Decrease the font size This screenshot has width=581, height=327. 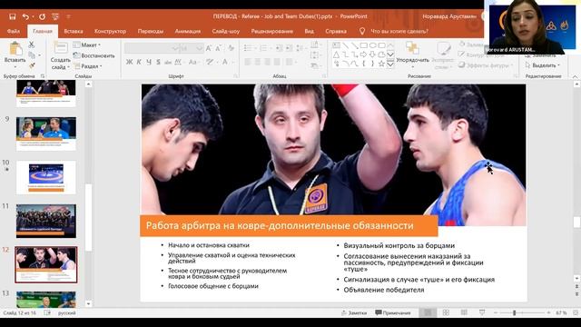[218, 48]
